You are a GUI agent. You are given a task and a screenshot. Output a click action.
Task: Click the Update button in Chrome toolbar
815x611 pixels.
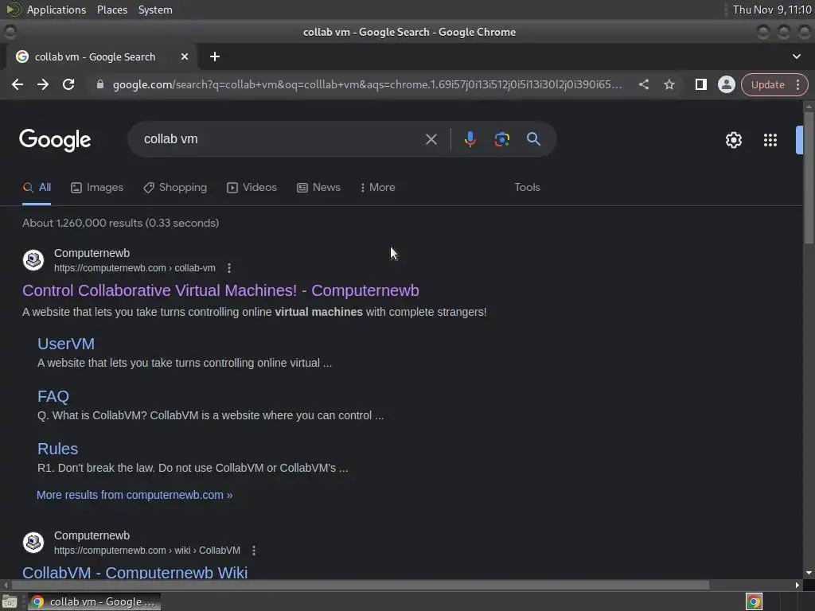[x=768, y=84]
